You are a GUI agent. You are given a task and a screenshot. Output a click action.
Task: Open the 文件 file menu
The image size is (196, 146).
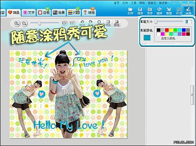(x=125, y=3)
